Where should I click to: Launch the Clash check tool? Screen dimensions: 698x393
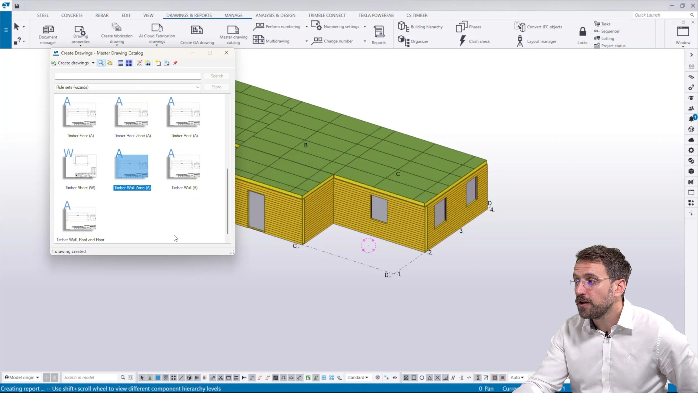[474, 41]
